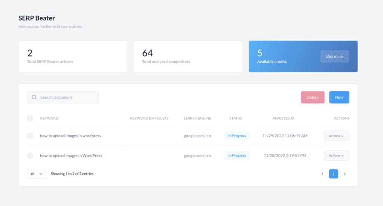Open Actions dropdown for 11/29/2022 analysis
Screen dimensions: 383x206
coord(336,136)
